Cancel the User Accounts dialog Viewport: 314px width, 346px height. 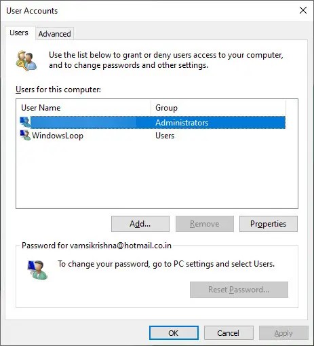pyautogui.click(x=229, y=333)
